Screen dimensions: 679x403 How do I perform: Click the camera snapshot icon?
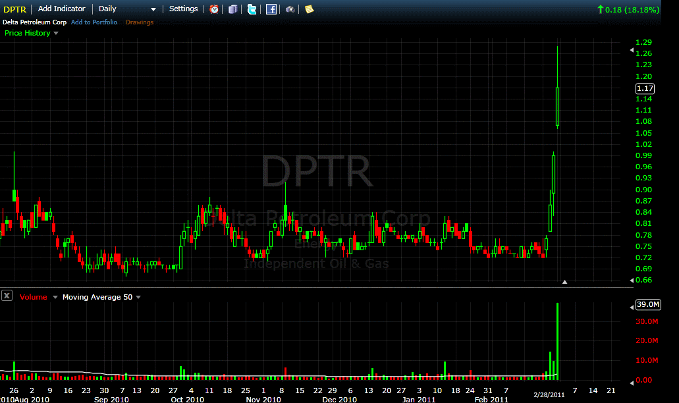[290, 9]
